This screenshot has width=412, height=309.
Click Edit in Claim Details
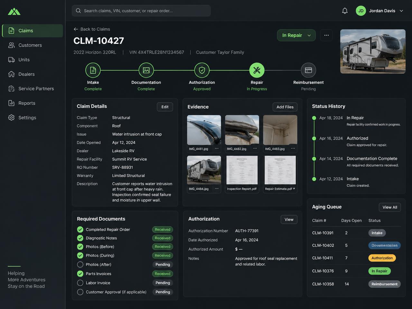(x=165, y=107)
